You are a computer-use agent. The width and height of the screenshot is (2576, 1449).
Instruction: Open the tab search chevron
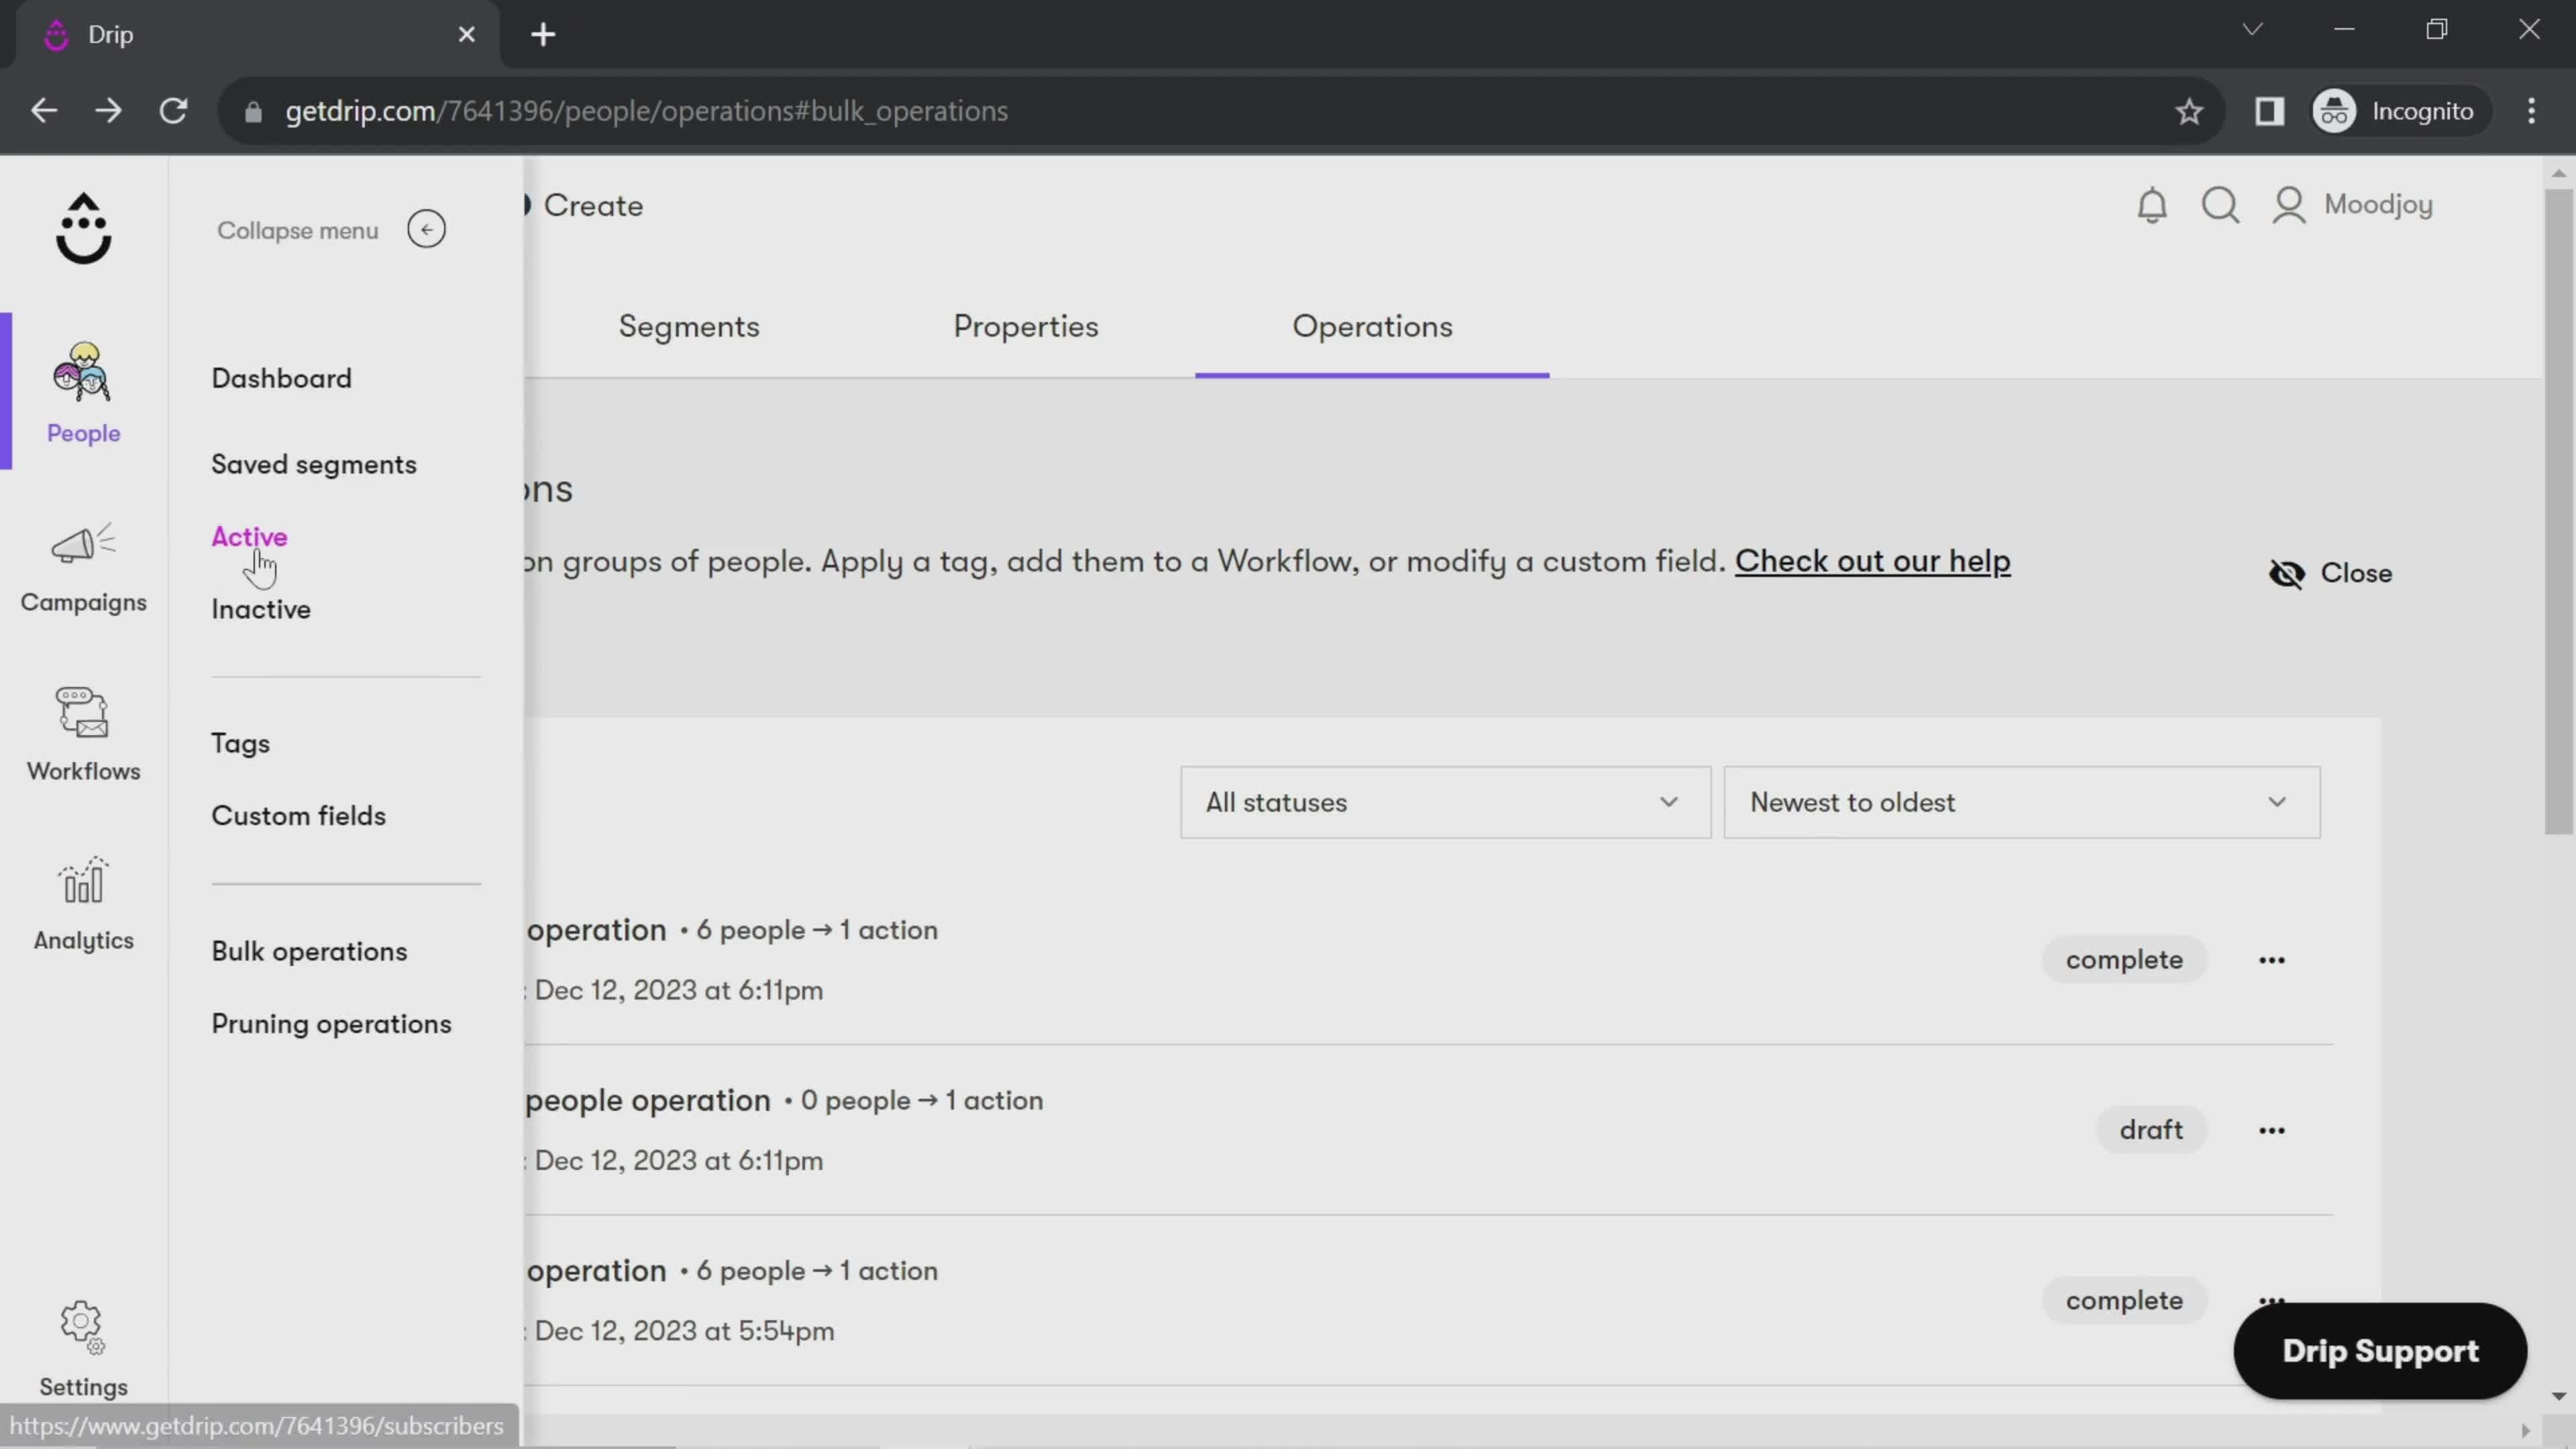click(x=2252, y=29)
